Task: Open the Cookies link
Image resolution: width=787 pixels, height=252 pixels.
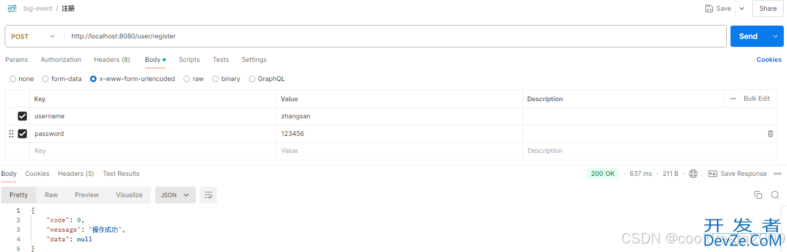Action: (x=769, y=60)
